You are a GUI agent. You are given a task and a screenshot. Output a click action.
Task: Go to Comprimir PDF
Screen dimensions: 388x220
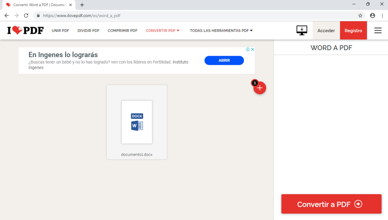coord(122,31)
